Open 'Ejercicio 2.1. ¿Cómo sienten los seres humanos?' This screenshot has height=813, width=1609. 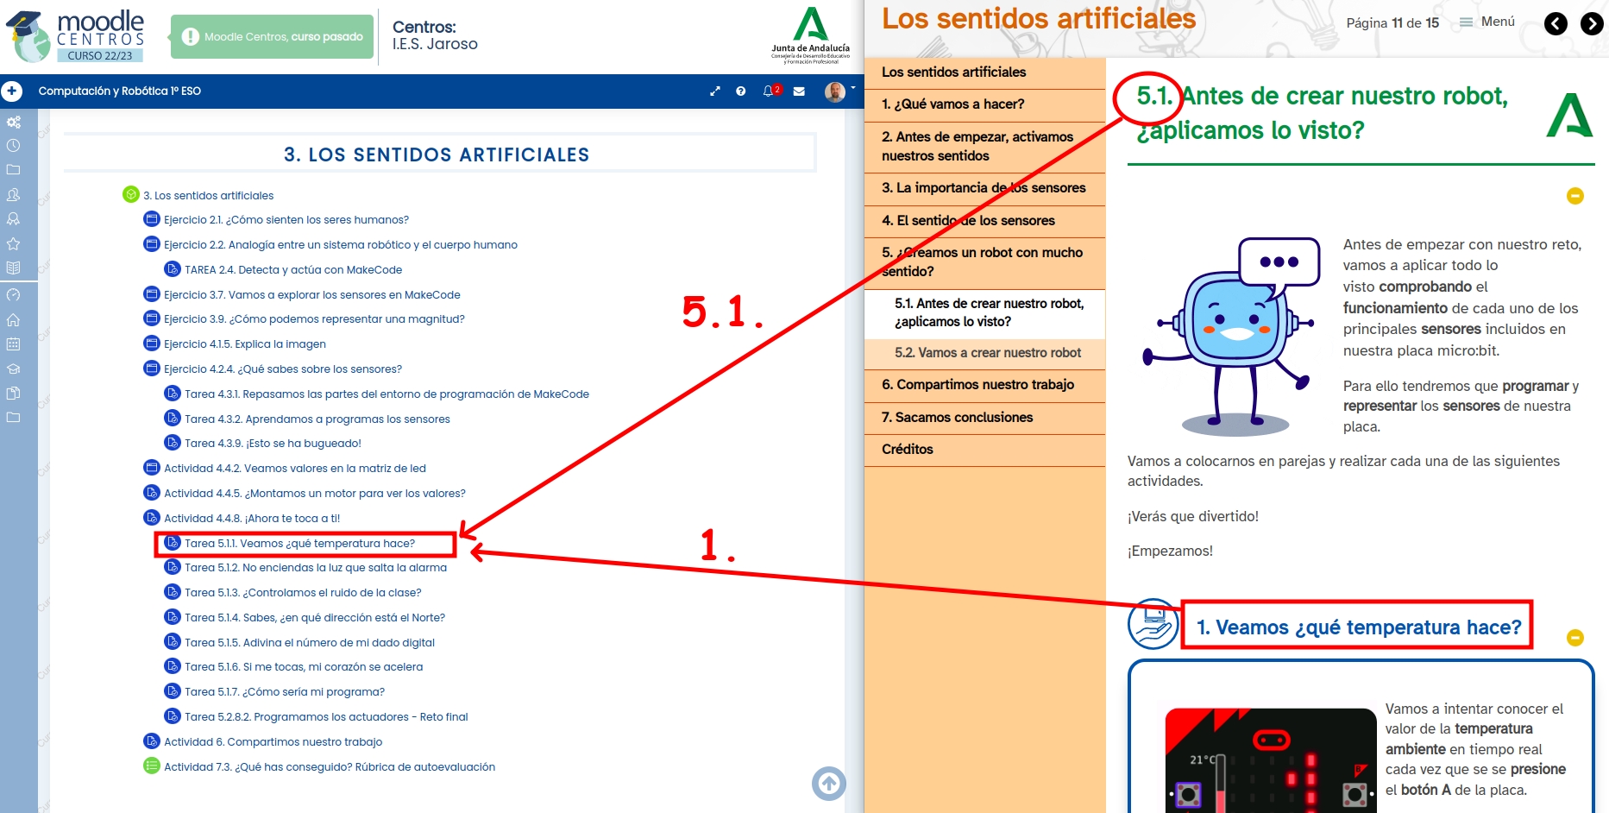coord(286,220)
